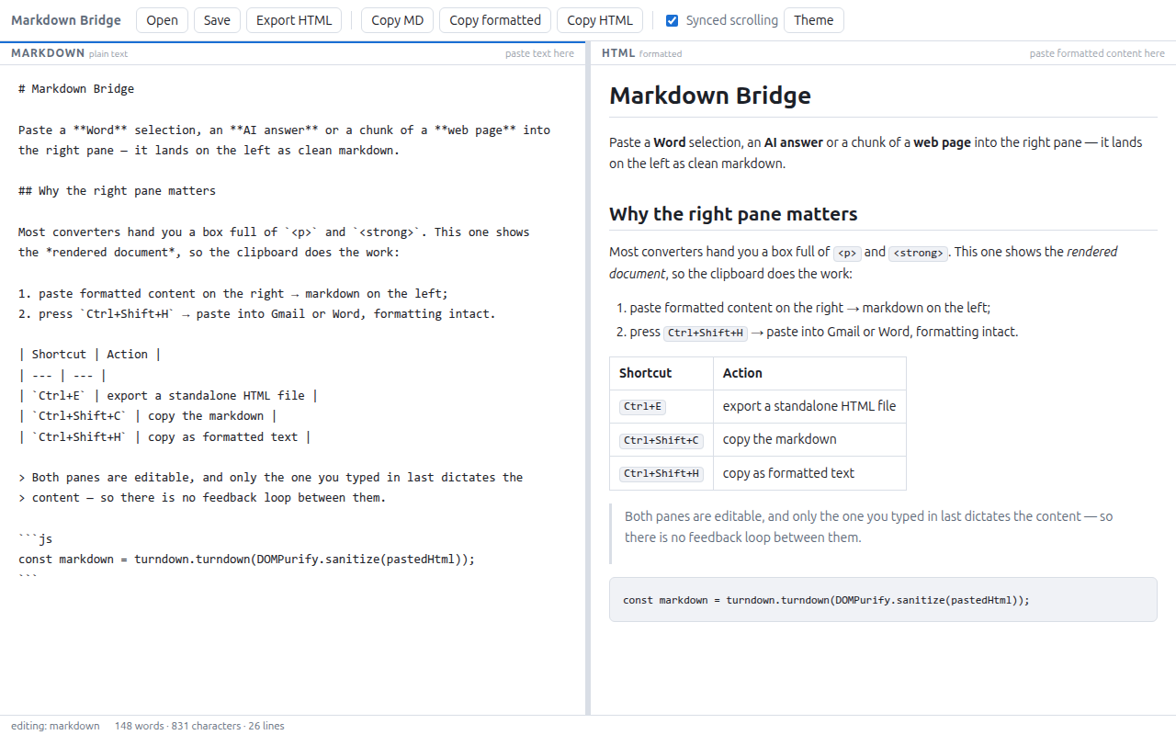The width and height of the screenshot is (1176, 735).
Task: Click the markdown line starting with `Ctrl+E`
Action: (x=168, y=396)
